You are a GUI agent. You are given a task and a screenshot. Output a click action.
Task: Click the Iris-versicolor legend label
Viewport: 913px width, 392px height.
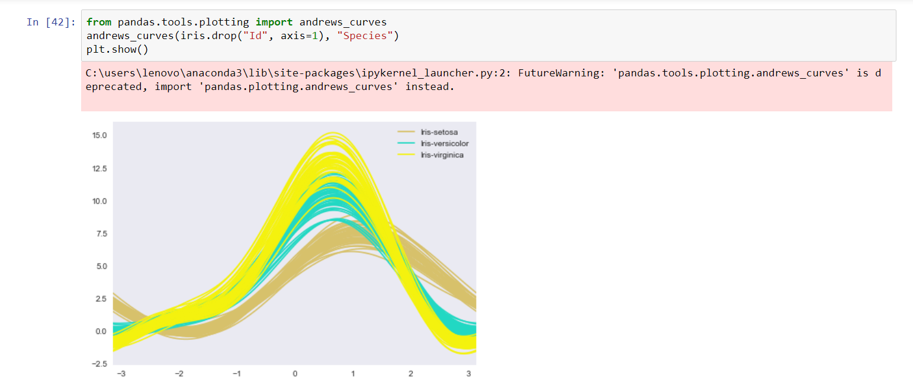[444, 143]
